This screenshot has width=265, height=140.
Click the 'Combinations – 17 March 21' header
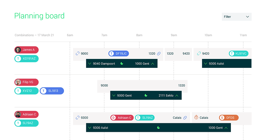click(34, 35)
